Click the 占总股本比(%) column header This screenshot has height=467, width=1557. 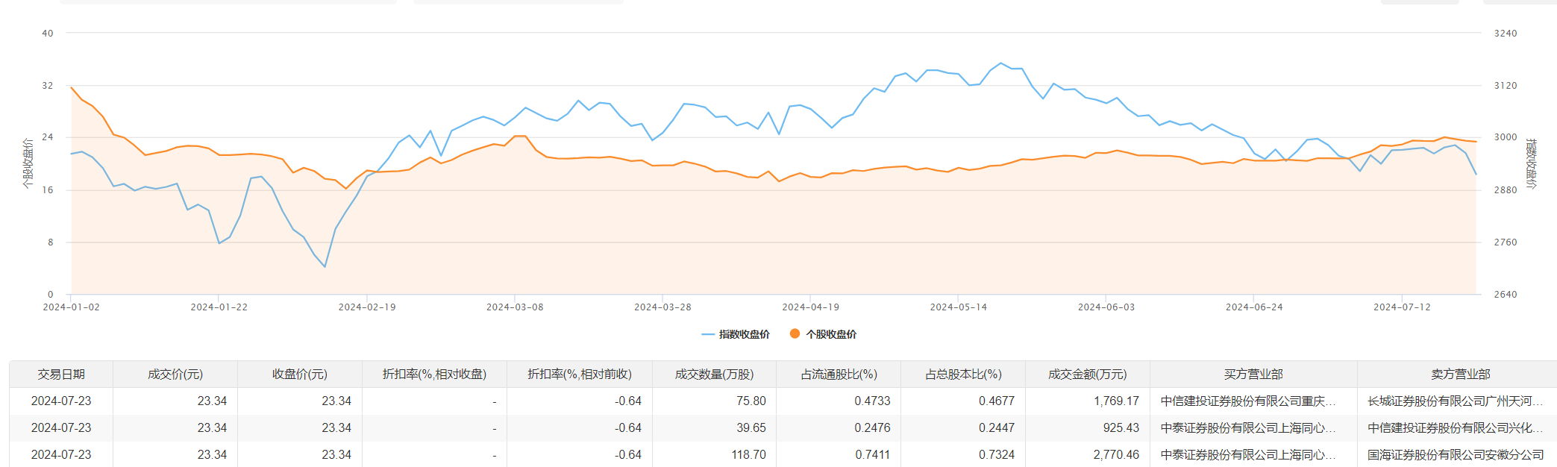pos(963,374)
